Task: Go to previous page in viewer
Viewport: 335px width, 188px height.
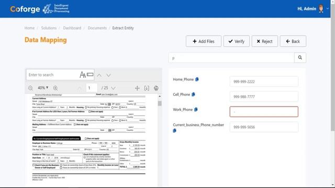Action: click(80, 88)
